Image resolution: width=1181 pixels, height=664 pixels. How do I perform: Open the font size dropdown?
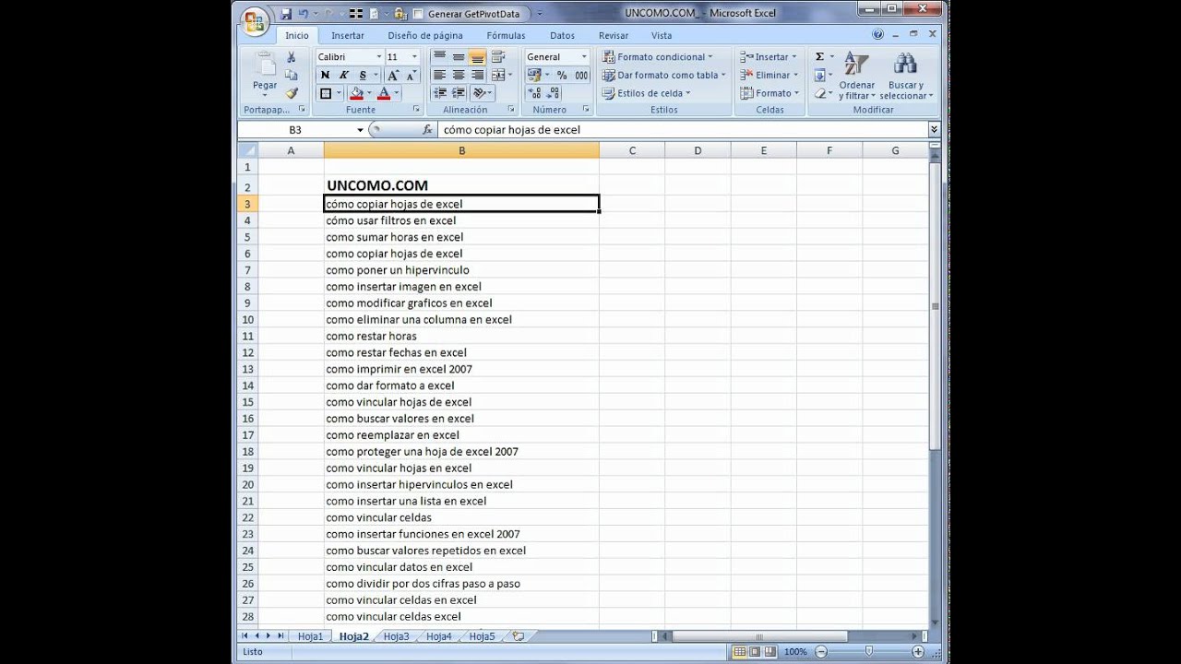(x=414, y=57)
